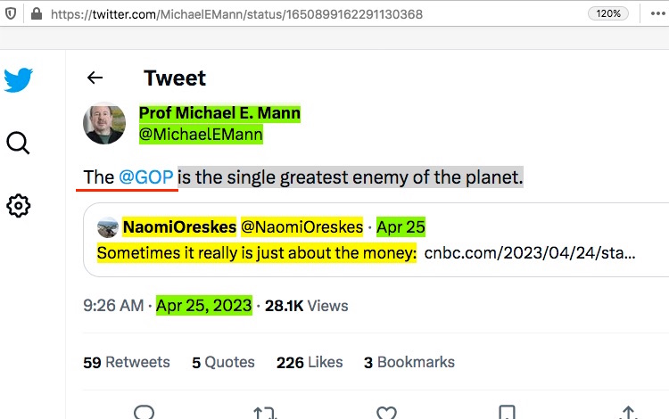Screen dimensions: 669x419
Task: Open the Explore search icon in sidebar
Action: click(19, 143)
